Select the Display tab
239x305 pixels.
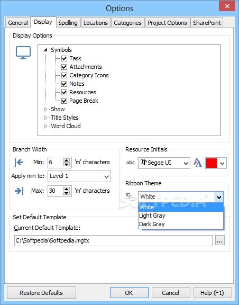(43, 22)
